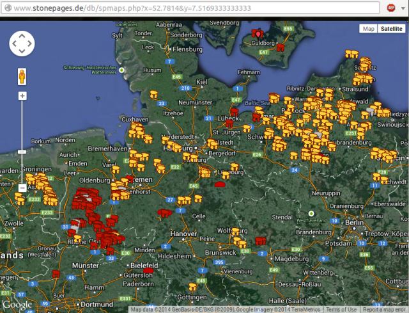409x313 pixels.
Task: Click the Berlin city label
Action: point(354,223)
